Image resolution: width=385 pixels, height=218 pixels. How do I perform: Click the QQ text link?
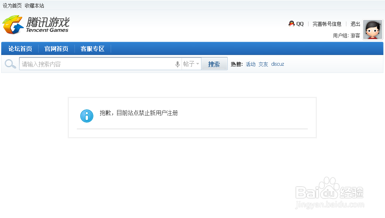click(300, 24)
